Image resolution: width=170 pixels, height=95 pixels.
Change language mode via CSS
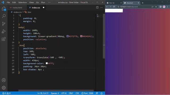(77, 93)
